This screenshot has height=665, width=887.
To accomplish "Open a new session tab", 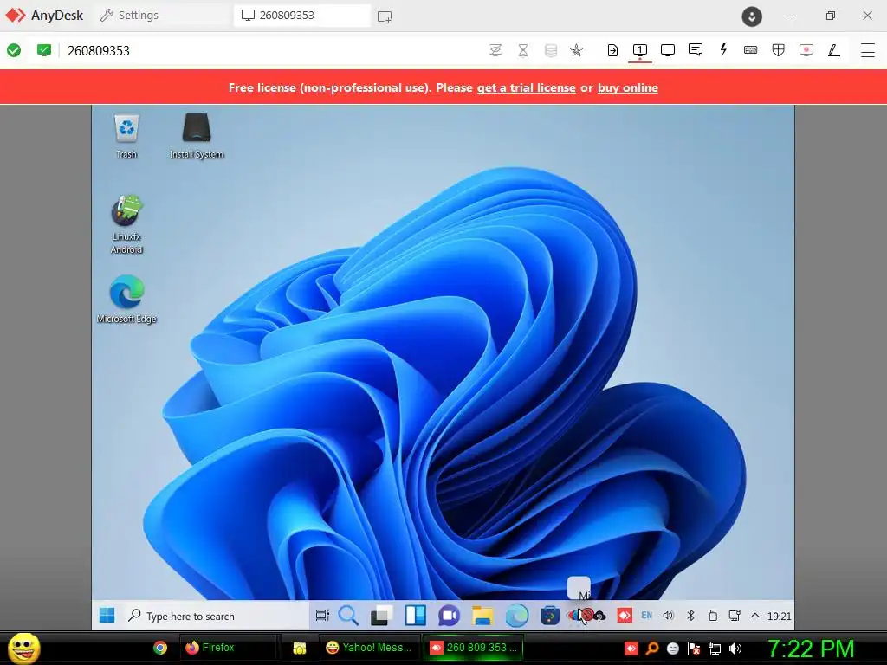I will (x=385, y=16).
